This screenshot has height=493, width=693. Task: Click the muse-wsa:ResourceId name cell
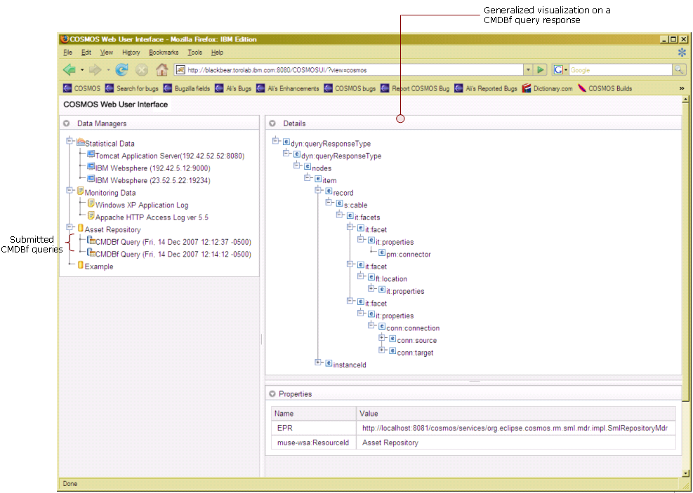coord(313,443)
